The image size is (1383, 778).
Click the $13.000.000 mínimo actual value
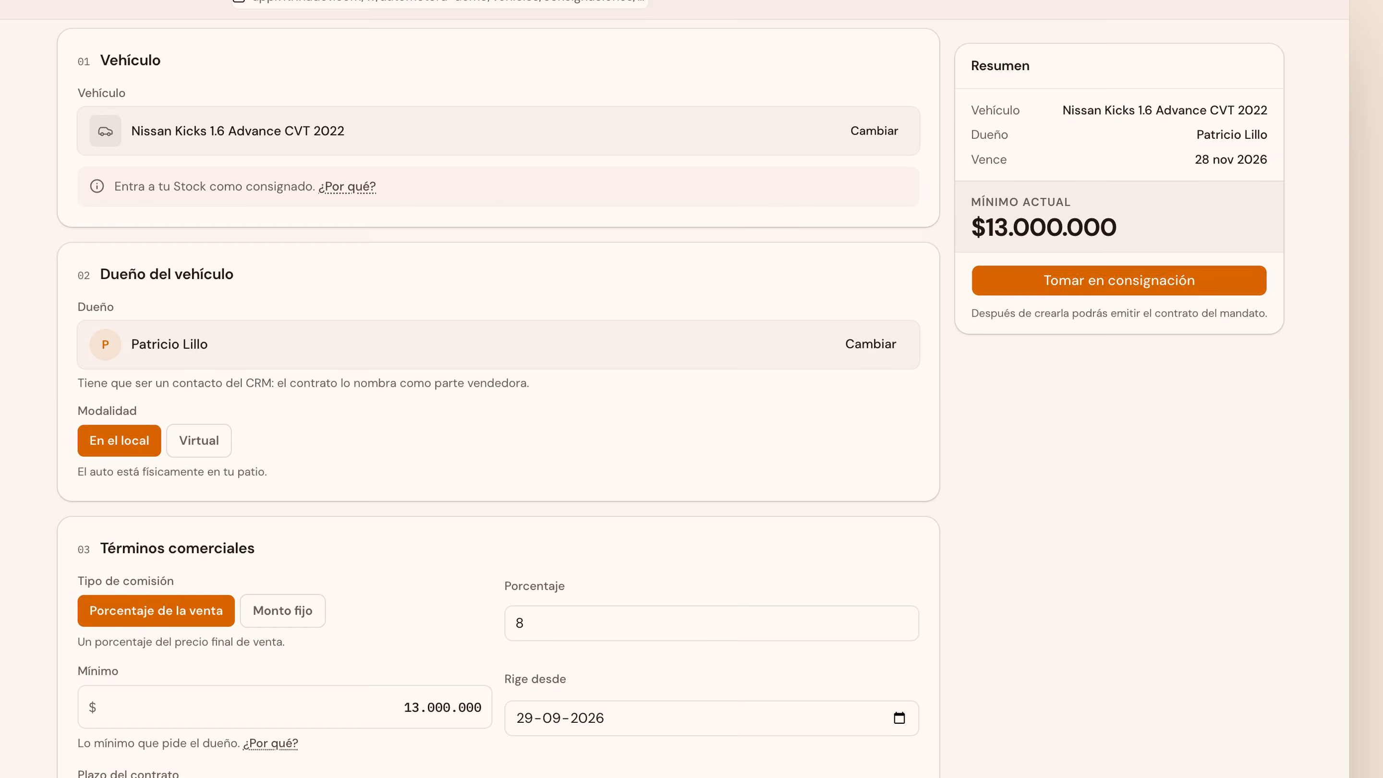pyautogui.click(x=1043, y=227)
